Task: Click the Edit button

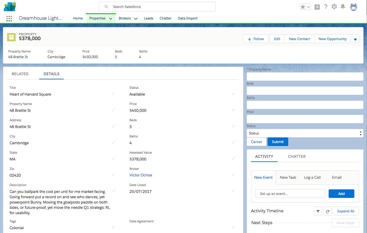Action: coord(277,39)
